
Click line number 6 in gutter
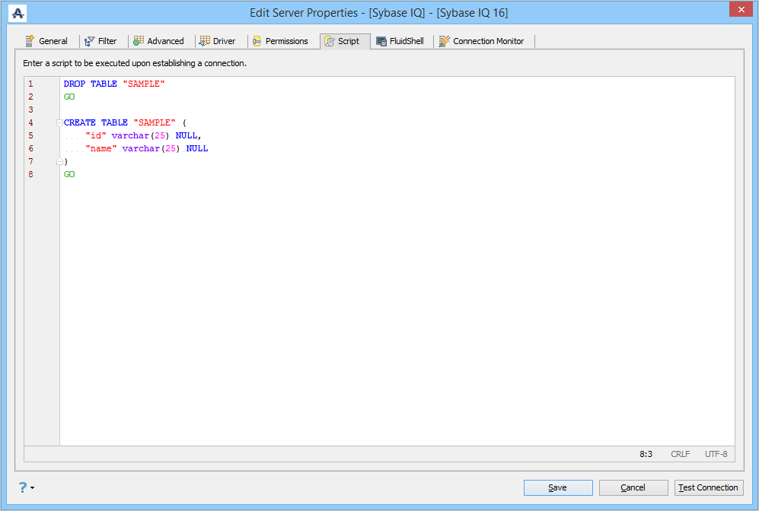click(30, 148)
